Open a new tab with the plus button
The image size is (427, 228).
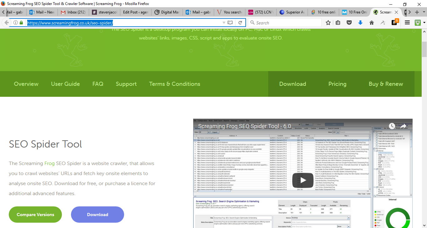pyautogui.click(x=417, y=12)
